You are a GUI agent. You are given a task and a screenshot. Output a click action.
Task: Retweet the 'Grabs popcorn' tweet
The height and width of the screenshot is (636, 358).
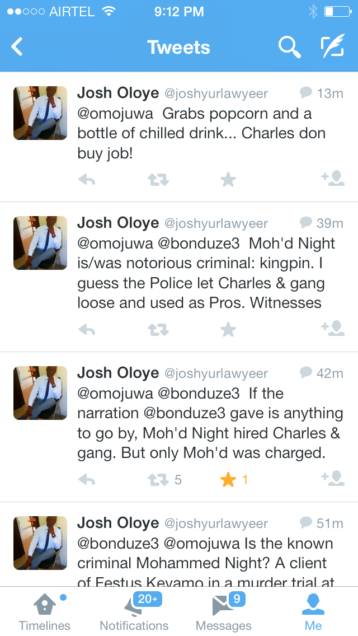pos(158,180)
